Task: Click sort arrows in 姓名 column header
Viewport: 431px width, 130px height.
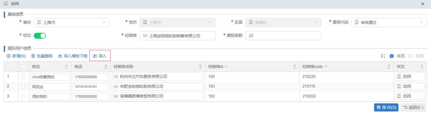Action: [x=66, y=67]
